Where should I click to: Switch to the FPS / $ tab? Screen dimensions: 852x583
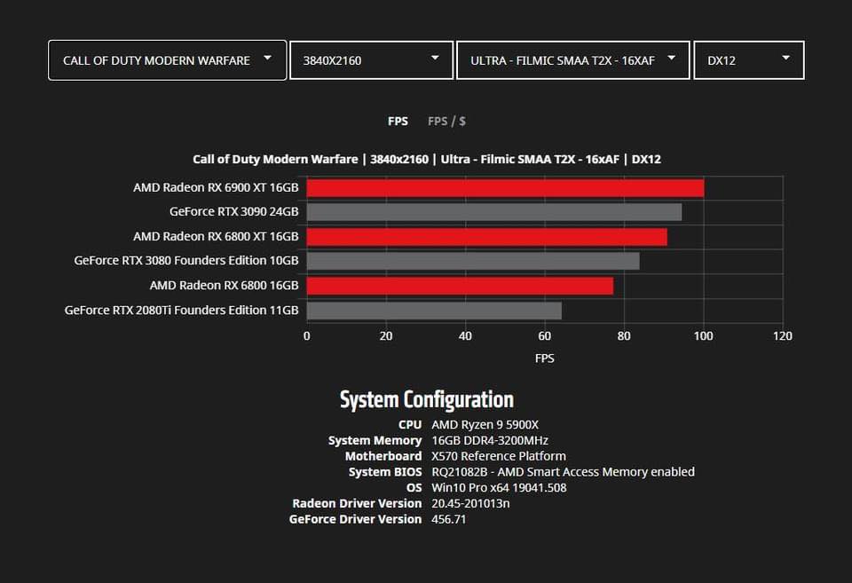[446, 122]
